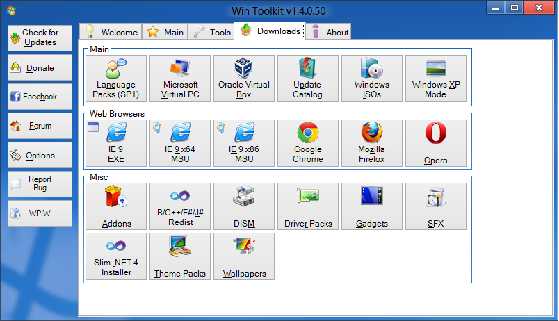Close the Win Toolkit window

pyautogui.click(x=539, y=8)
